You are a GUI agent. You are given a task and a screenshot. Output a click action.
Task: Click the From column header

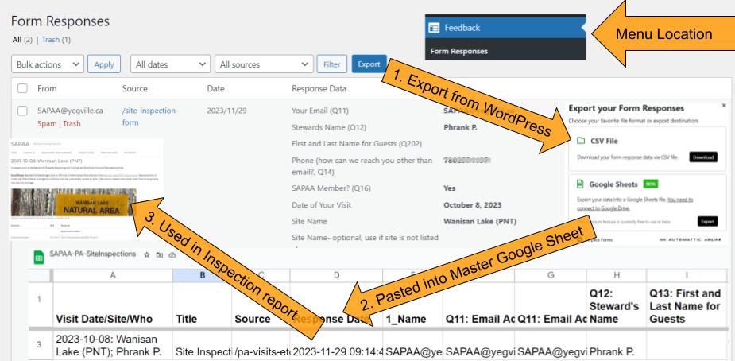[47, 88]
